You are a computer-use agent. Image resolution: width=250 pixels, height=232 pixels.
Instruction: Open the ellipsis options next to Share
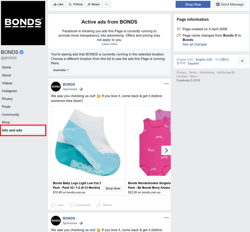[x=107, y=4]
